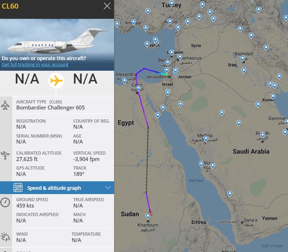Screen dimensions: 288x252
Task: Select the airport marker at Cairo
Action: [x=138, y=88]
